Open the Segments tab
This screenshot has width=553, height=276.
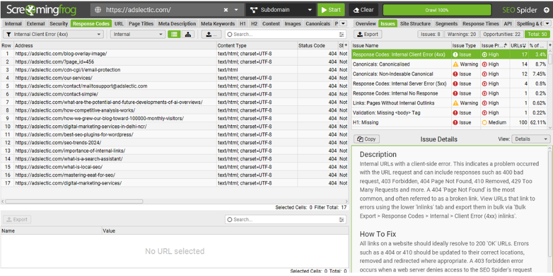pos(446,24)
